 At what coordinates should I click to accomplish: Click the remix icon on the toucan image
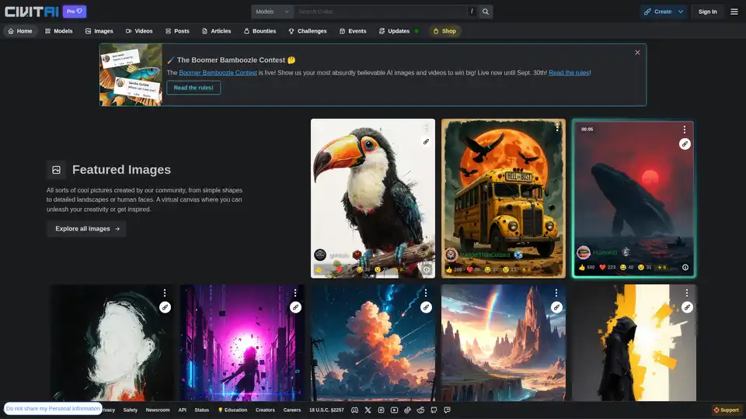[426, 142]
